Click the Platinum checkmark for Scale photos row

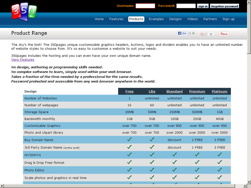(x=220, y=177)
